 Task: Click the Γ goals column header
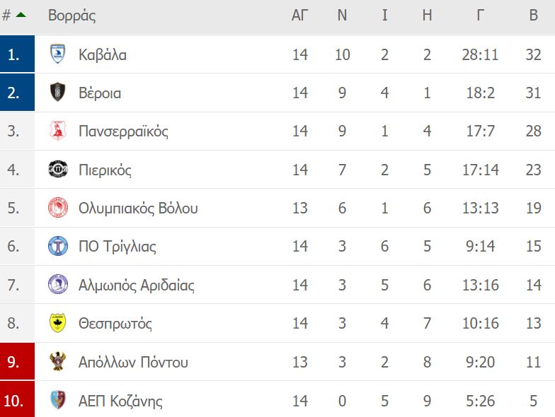(480, 16)
